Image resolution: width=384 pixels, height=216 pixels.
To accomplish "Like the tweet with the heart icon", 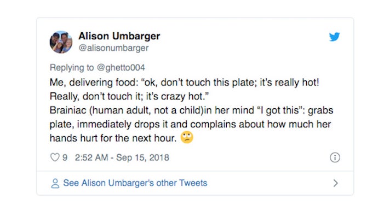I will click(x=55, y=157).
